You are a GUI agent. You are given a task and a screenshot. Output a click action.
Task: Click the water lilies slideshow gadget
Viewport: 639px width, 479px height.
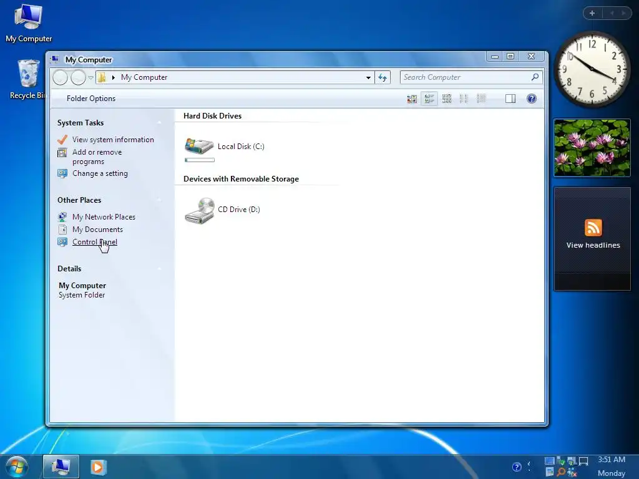(x=592, y=148)
